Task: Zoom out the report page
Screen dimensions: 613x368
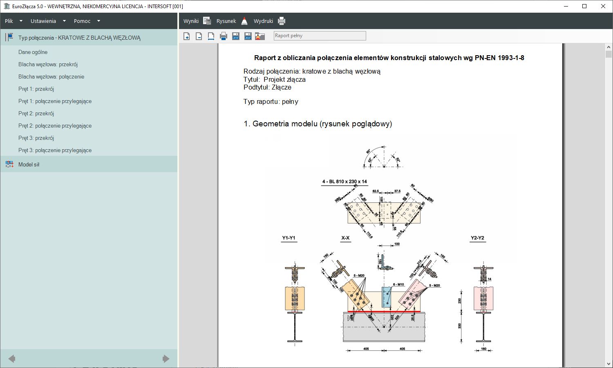Action: (x=199, y=36)
